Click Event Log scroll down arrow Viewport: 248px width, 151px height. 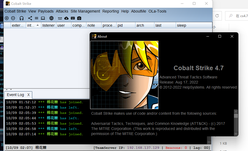[x=209, y=142]
